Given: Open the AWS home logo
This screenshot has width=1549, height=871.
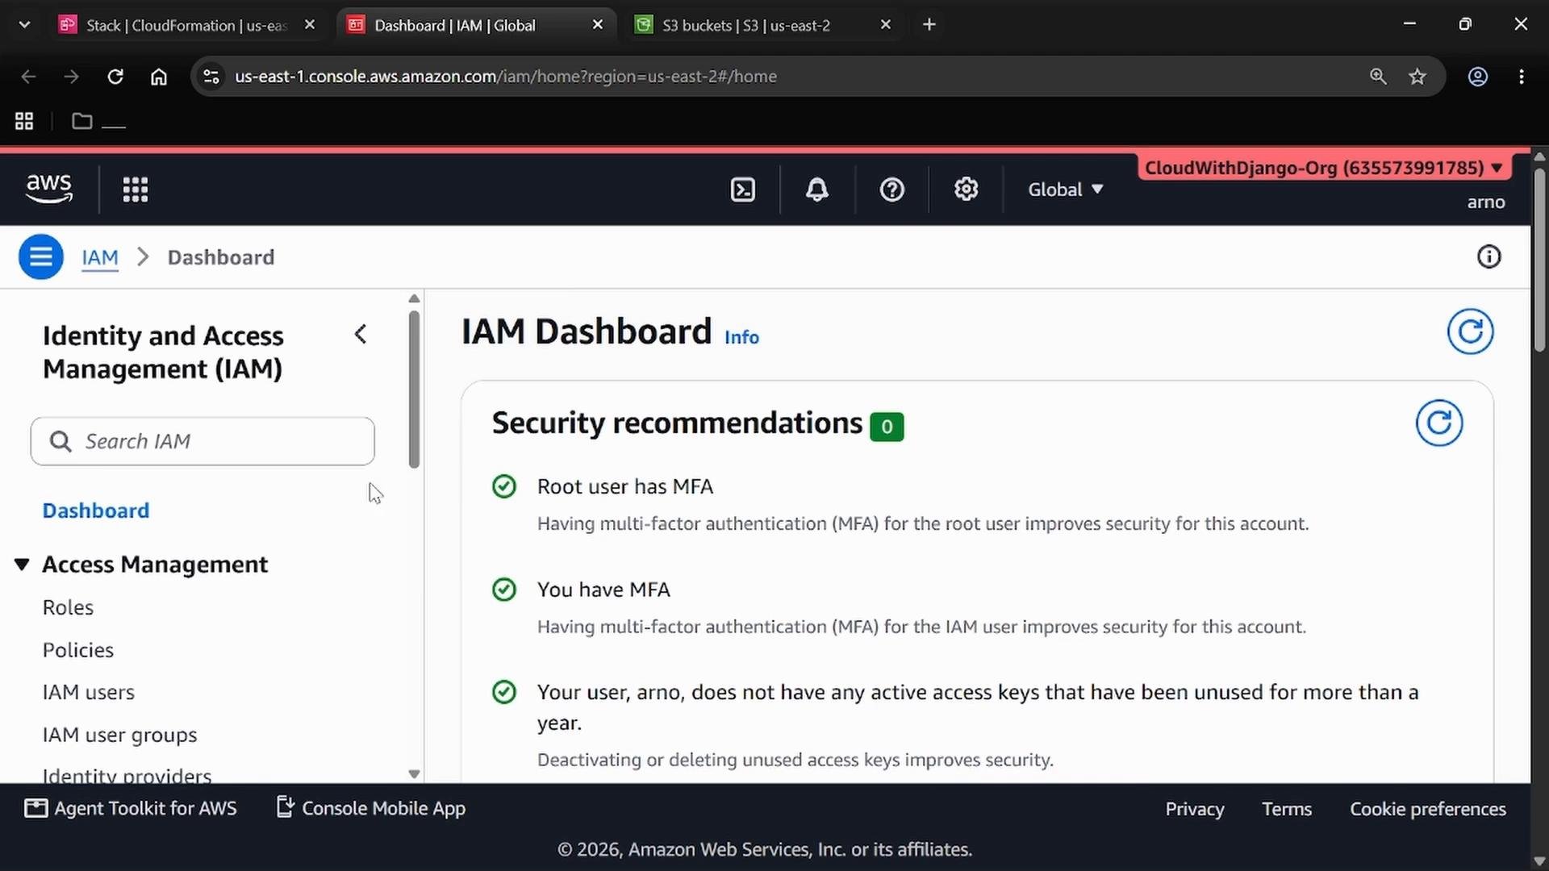Looking at the screenshot, I should (x=49, y=189).
